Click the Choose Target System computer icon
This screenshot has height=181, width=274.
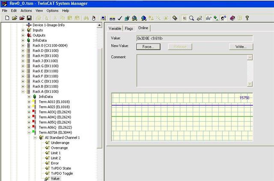click(103, 18)
